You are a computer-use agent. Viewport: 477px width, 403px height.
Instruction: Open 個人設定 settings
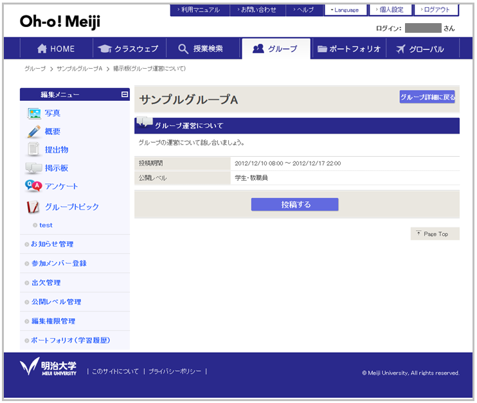tap(390, 10)
